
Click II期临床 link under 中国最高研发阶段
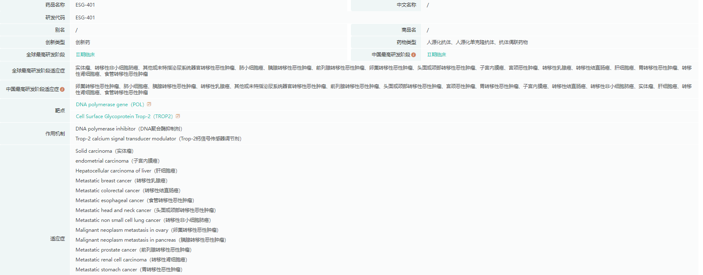point(436,55)
